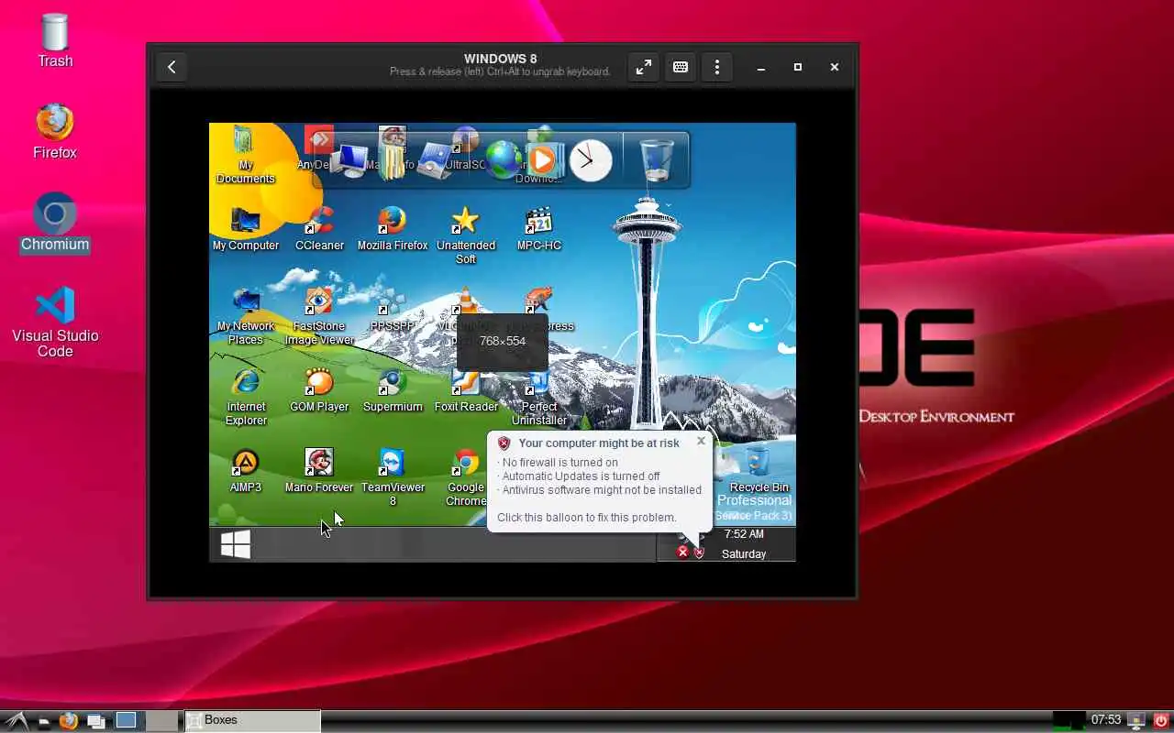
Task: Switch to first workspace in pager
Action: [126, 720]
